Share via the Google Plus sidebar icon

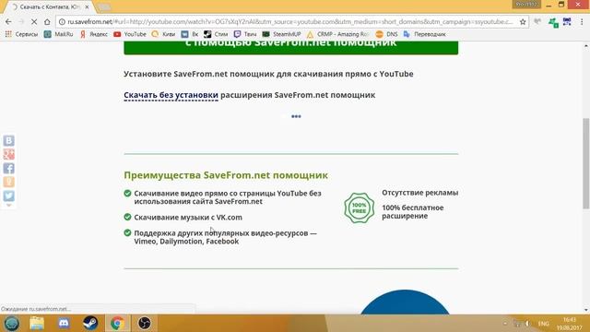pyautogui.click(x=8, y=154)
